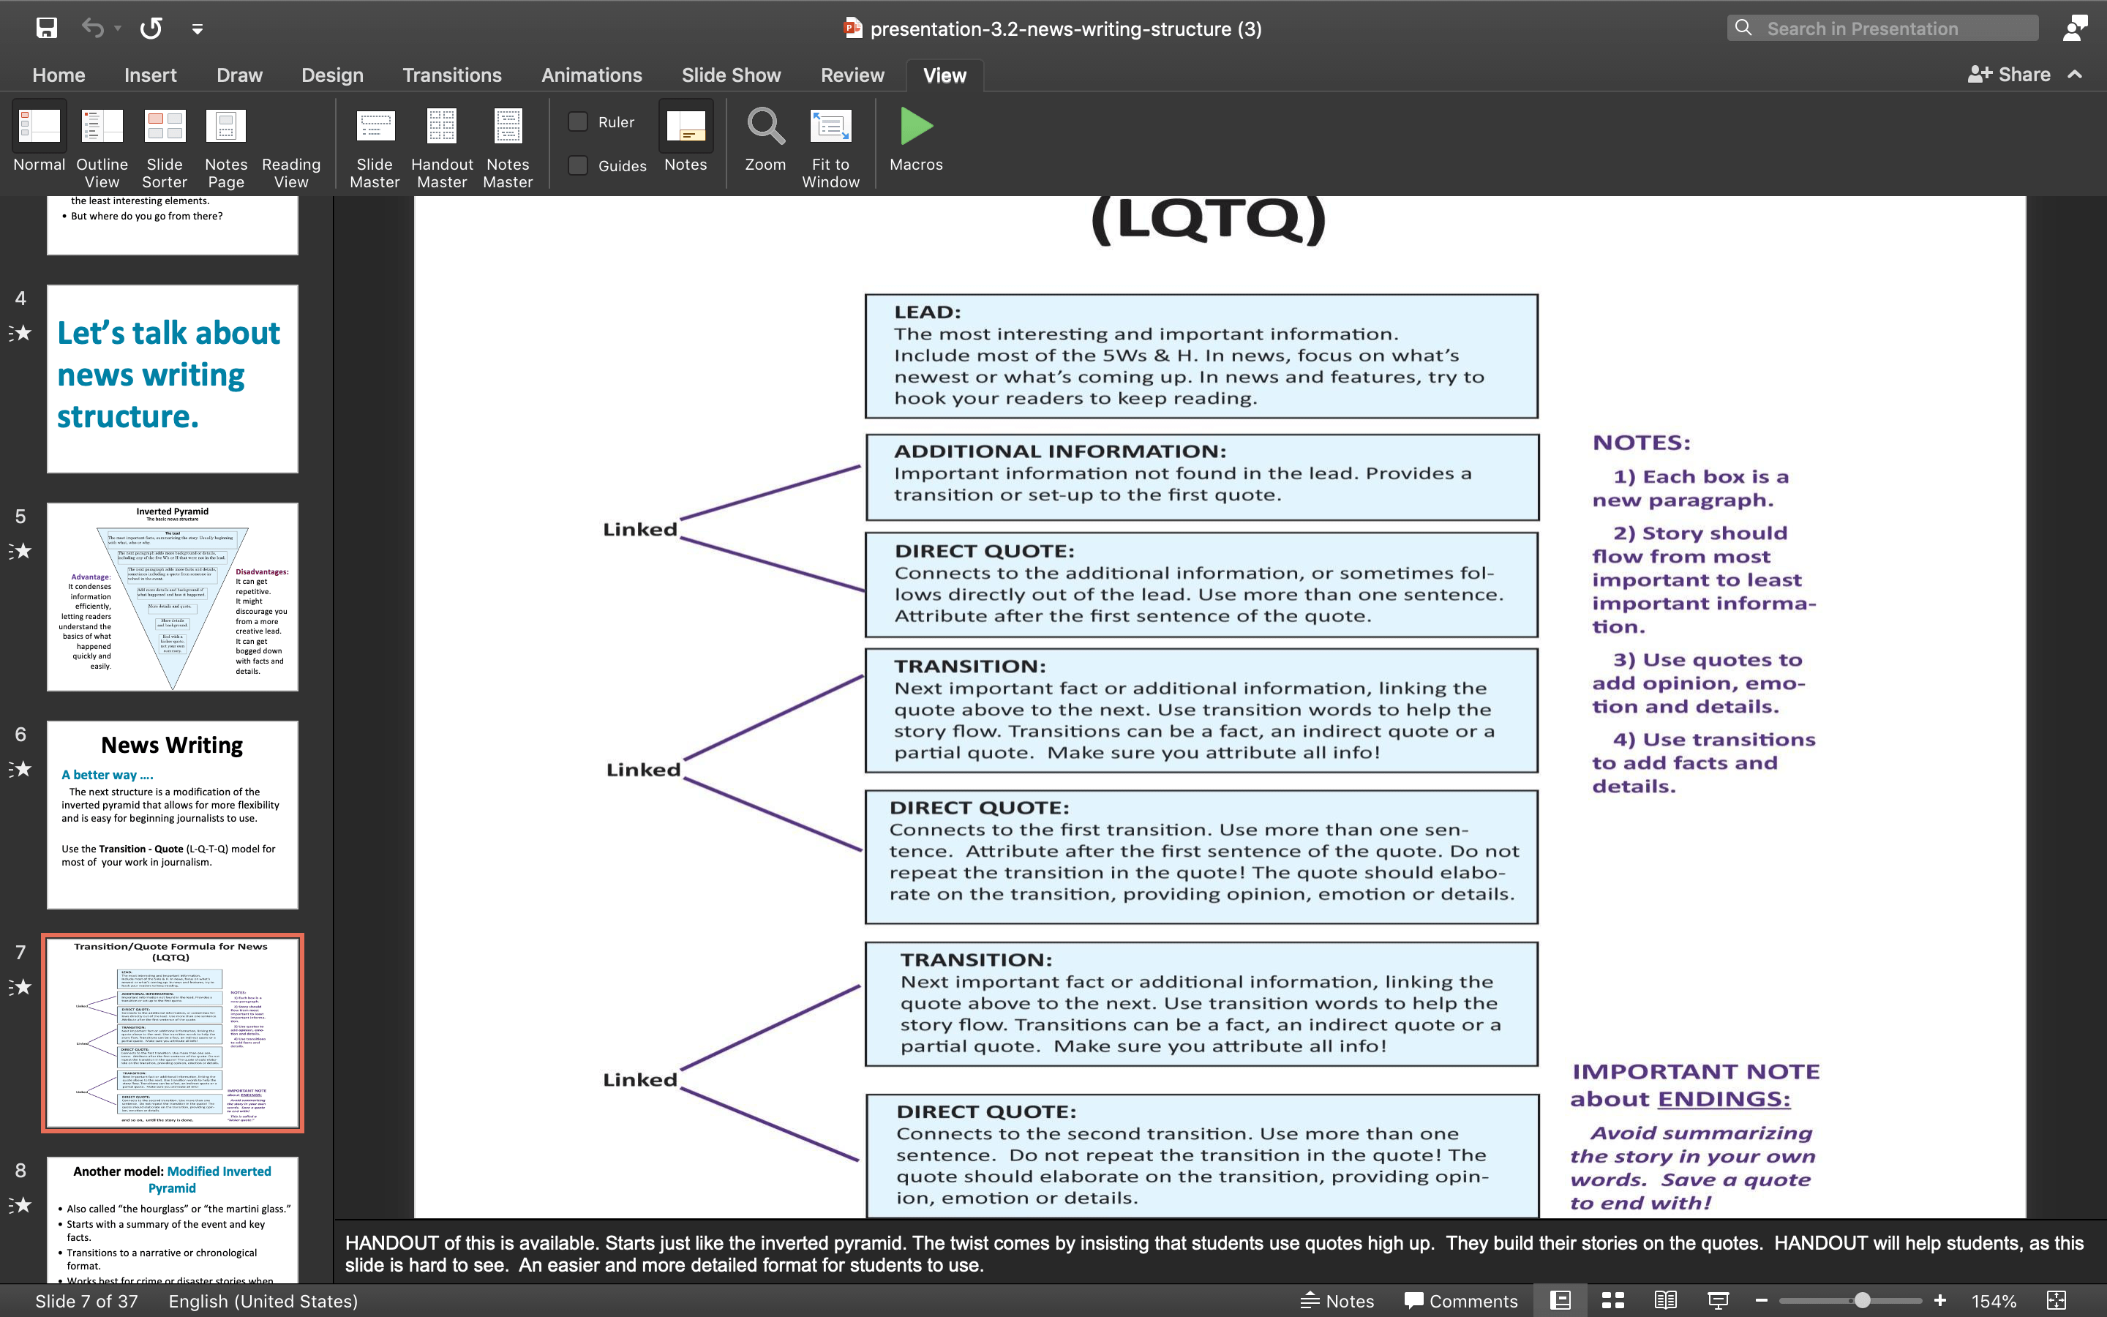
Task: Click the animation star icon beside slide 7
Action: click(21, 987)
